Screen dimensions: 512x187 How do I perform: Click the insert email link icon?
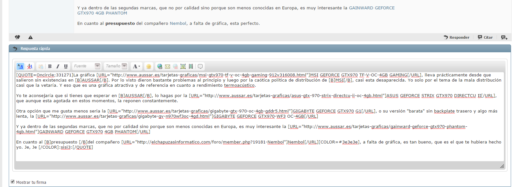168,66
